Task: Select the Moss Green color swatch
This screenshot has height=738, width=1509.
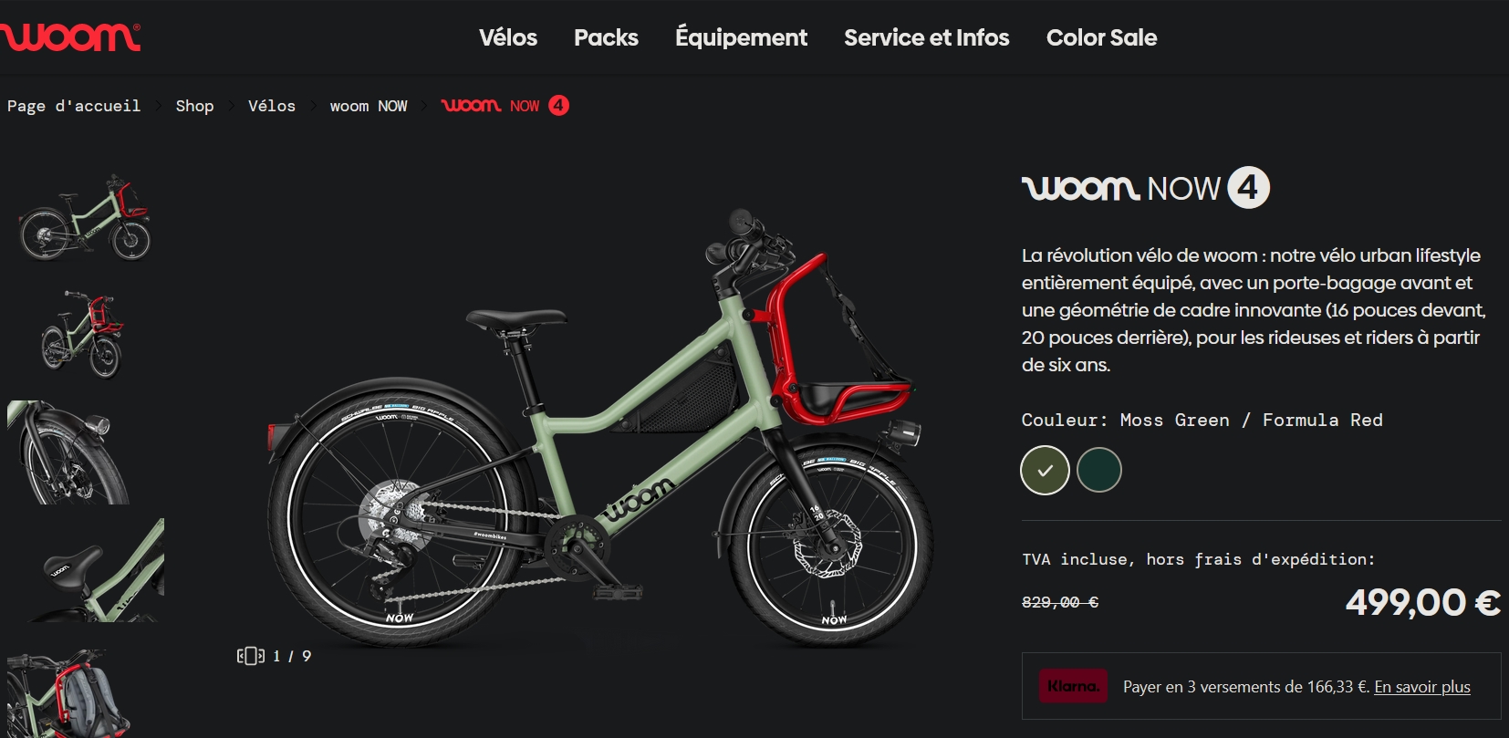Action: [x=1045, y=471]
